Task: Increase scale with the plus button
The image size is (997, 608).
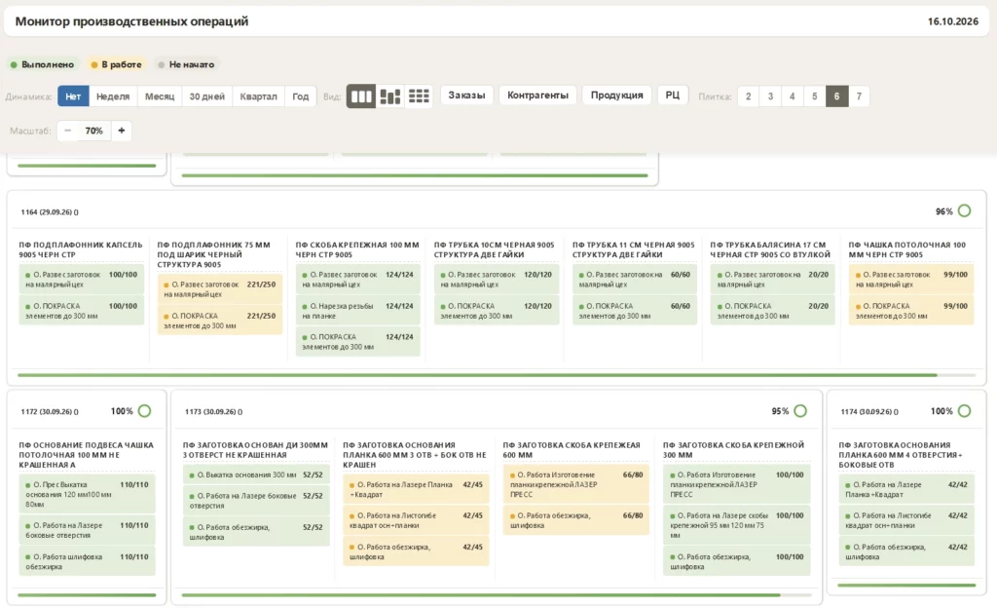Action: (x=122, y=131)
